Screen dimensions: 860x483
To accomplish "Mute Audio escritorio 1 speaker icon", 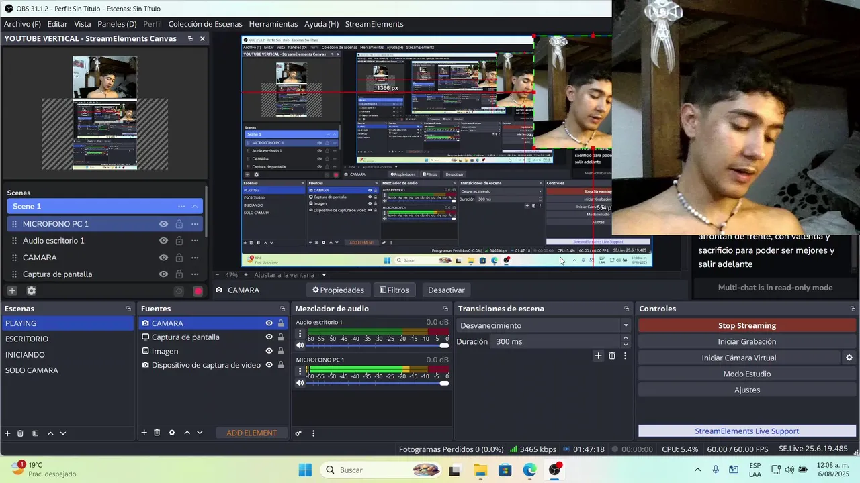I will [x=300, y=346].
